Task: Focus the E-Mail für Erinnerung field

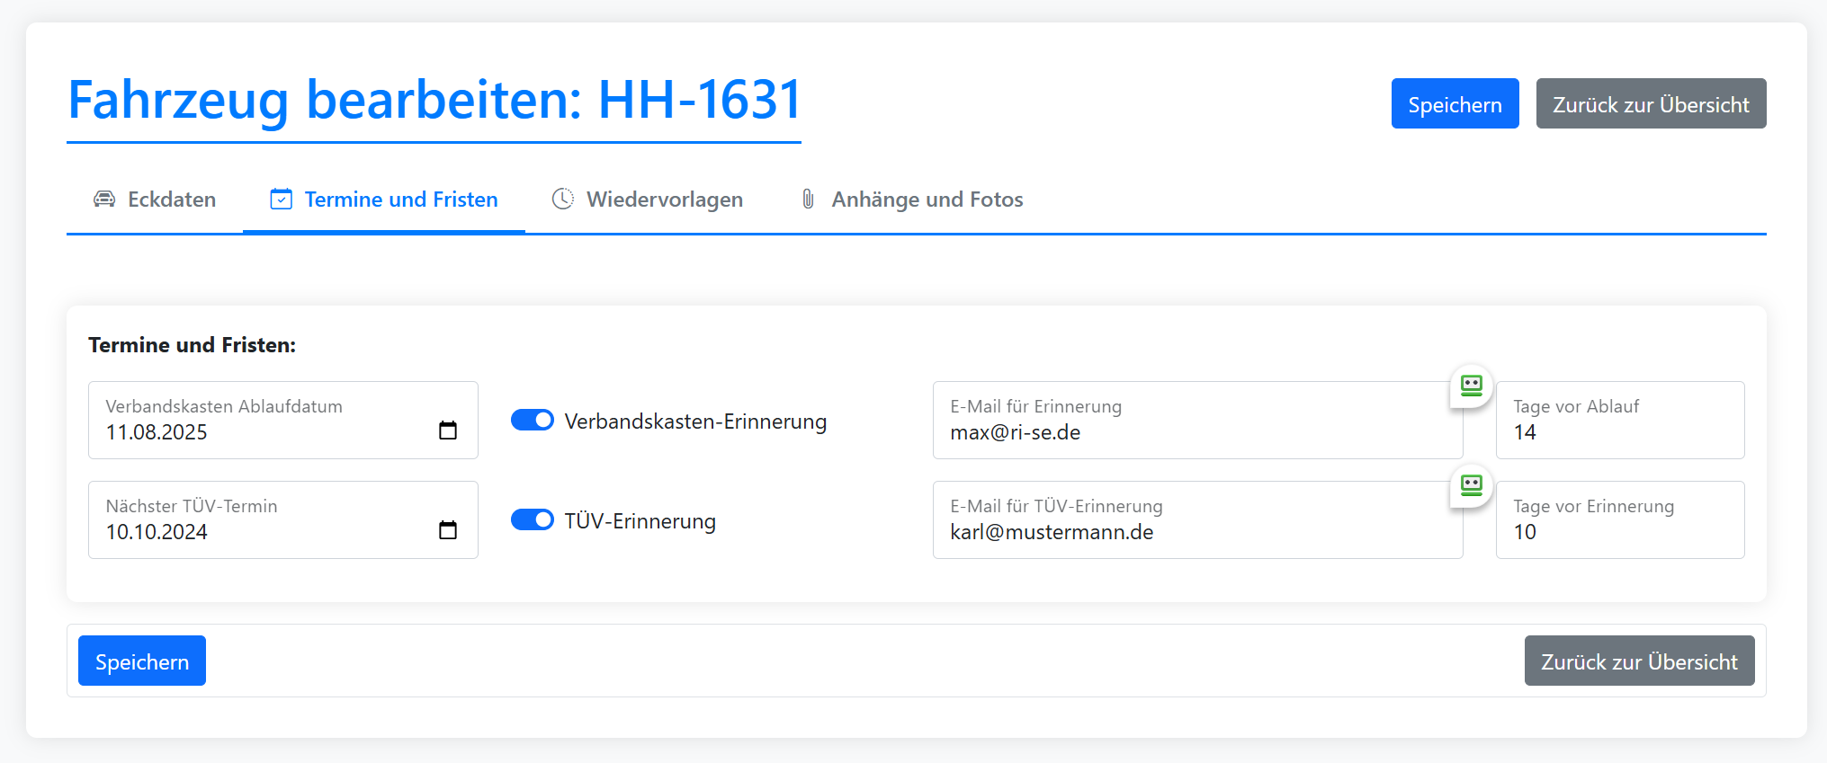Action: click(1187, 432)
